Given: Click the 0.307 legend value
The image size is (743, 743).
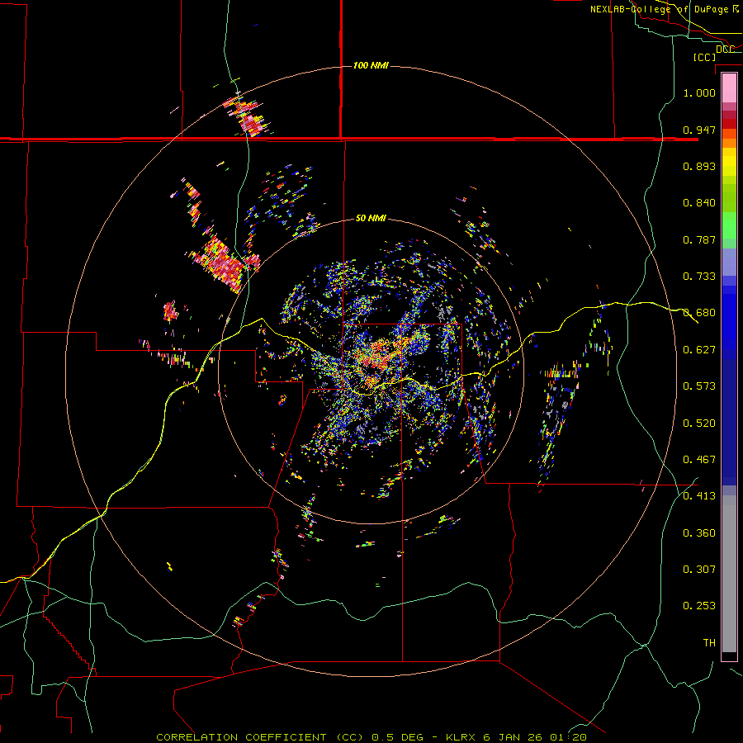Looking at the screenshot, I should click(699, 570).
